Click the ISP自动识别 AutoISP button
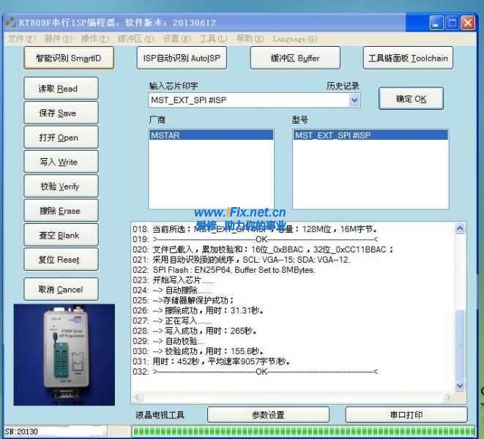Image resolution: width=484 pixels, height=439 pixels. 182,58
